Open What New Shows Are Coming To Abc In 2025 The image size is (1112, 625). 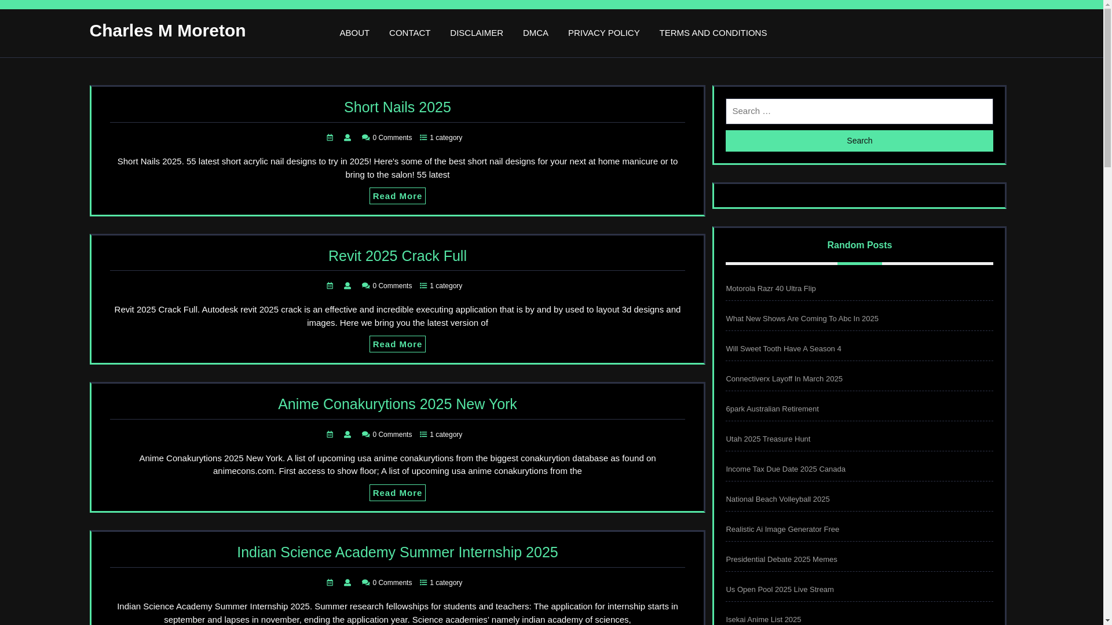pyautogui.click(x=802, y=319)
